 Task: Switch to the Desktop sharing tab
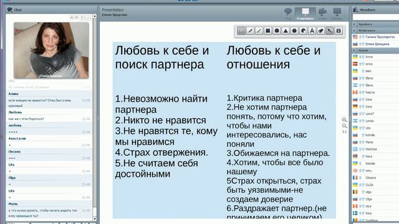tap(337, 14)
